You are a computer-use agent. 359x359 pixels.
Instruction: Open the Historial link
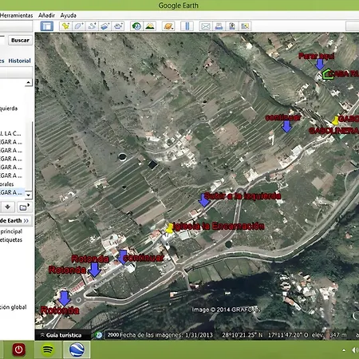[x=19, y=61]
